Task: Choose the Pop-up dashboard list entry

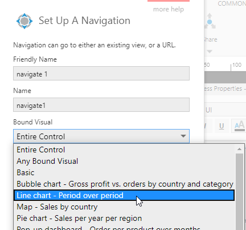Action: (x=124, y=228)
